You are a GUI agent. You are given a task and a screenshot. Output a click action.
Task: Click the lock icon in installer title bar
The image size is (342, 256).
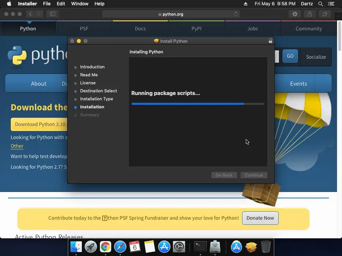tap(271, 41)
